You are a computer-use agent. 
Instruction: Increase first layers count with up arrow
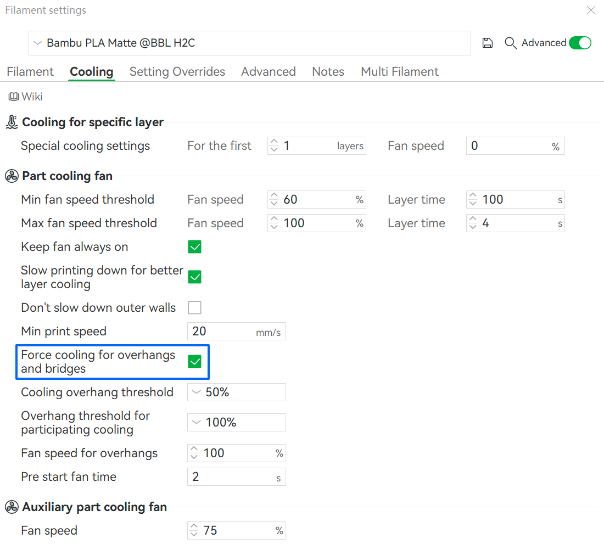274,142
